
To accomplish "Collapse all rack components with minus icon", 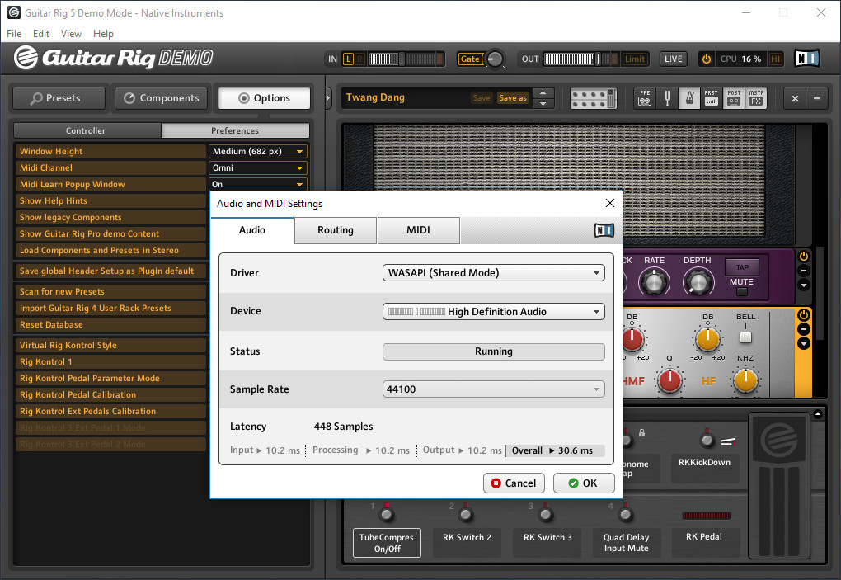I will tap(817, 98).
